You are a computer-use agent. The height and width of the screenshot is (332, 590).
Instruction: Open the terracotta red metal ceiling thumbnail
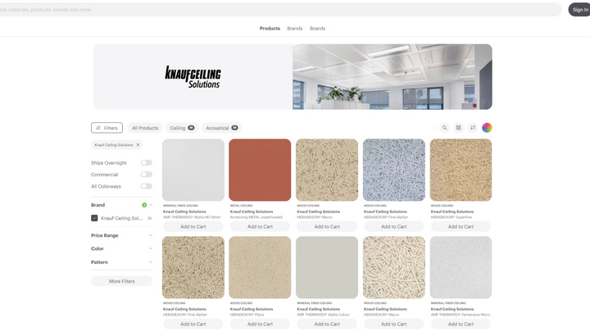click(260, 170)
